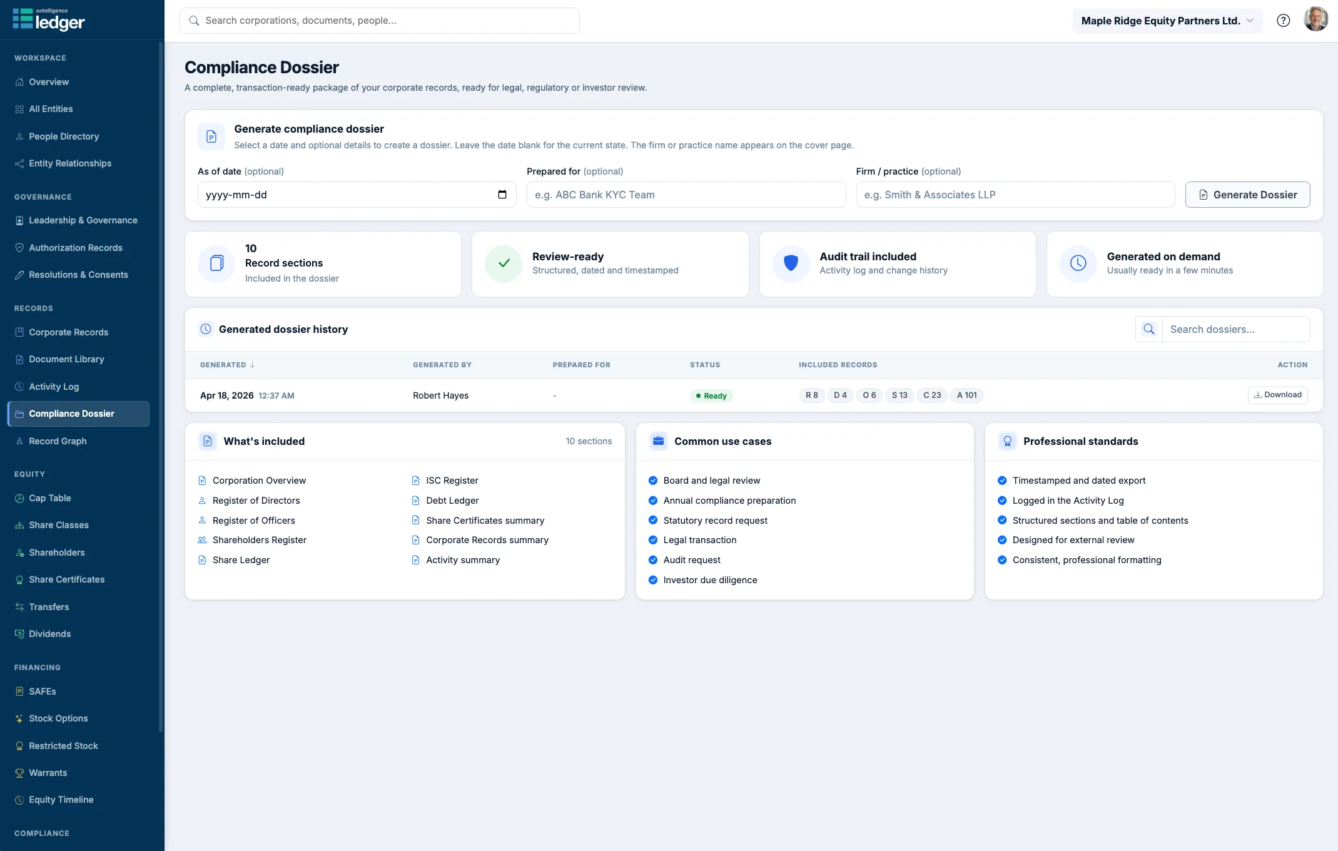Screen dimensions: 1338x851
Task: Go to Corporate Records
Action: (78, 332)
